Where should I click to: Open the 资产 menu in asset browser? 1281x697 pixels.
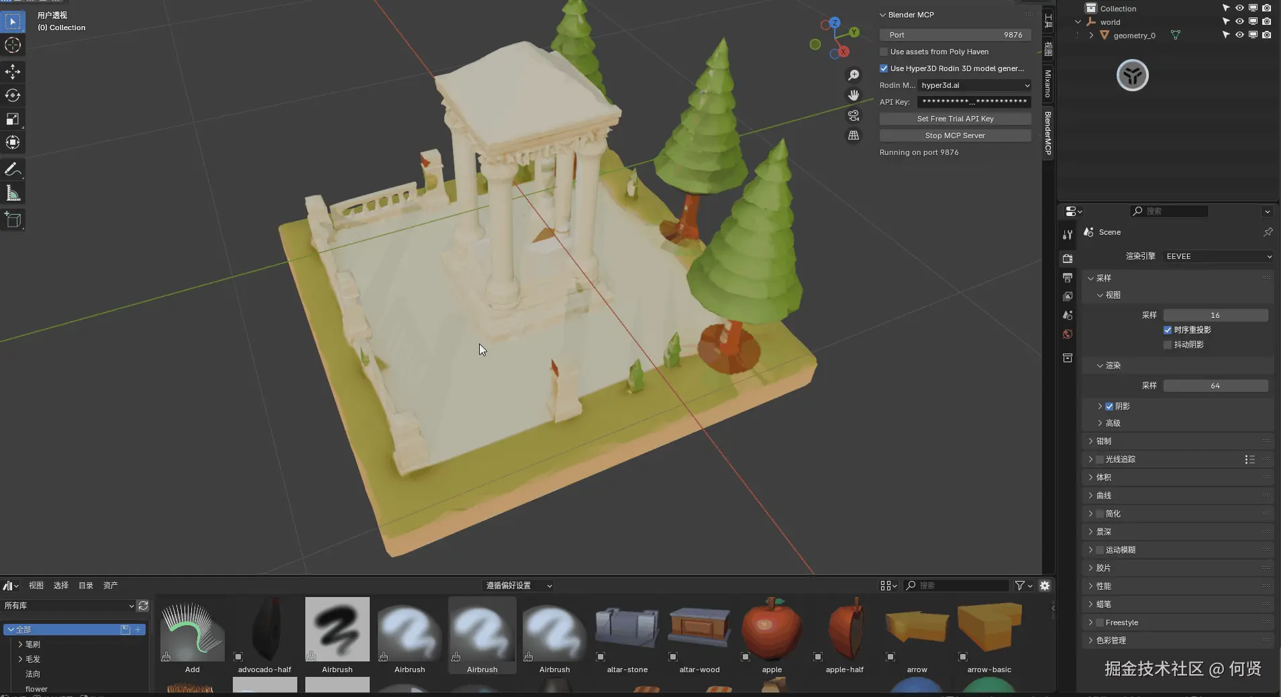coord(111,586)
